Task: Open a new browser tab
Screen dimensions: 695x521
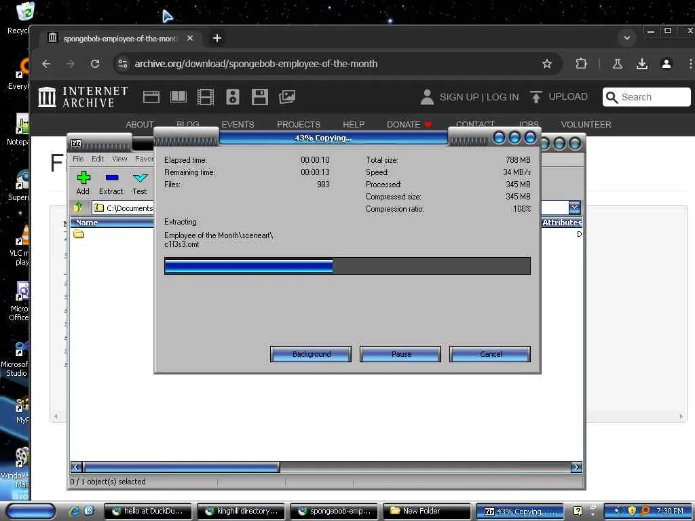Action: 217,38
